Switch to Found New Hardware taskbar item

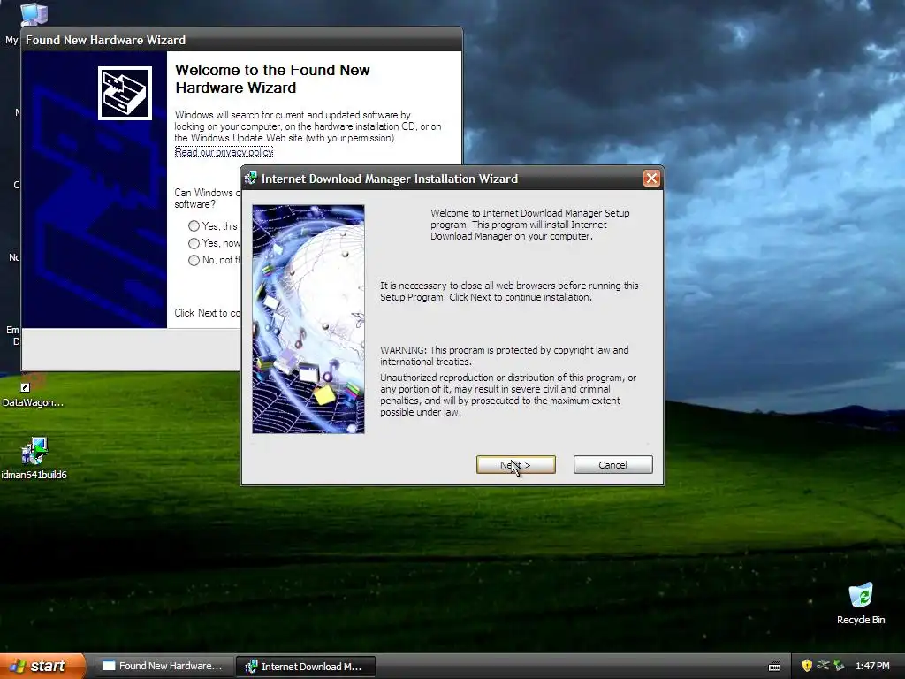[x=163, y=667]
